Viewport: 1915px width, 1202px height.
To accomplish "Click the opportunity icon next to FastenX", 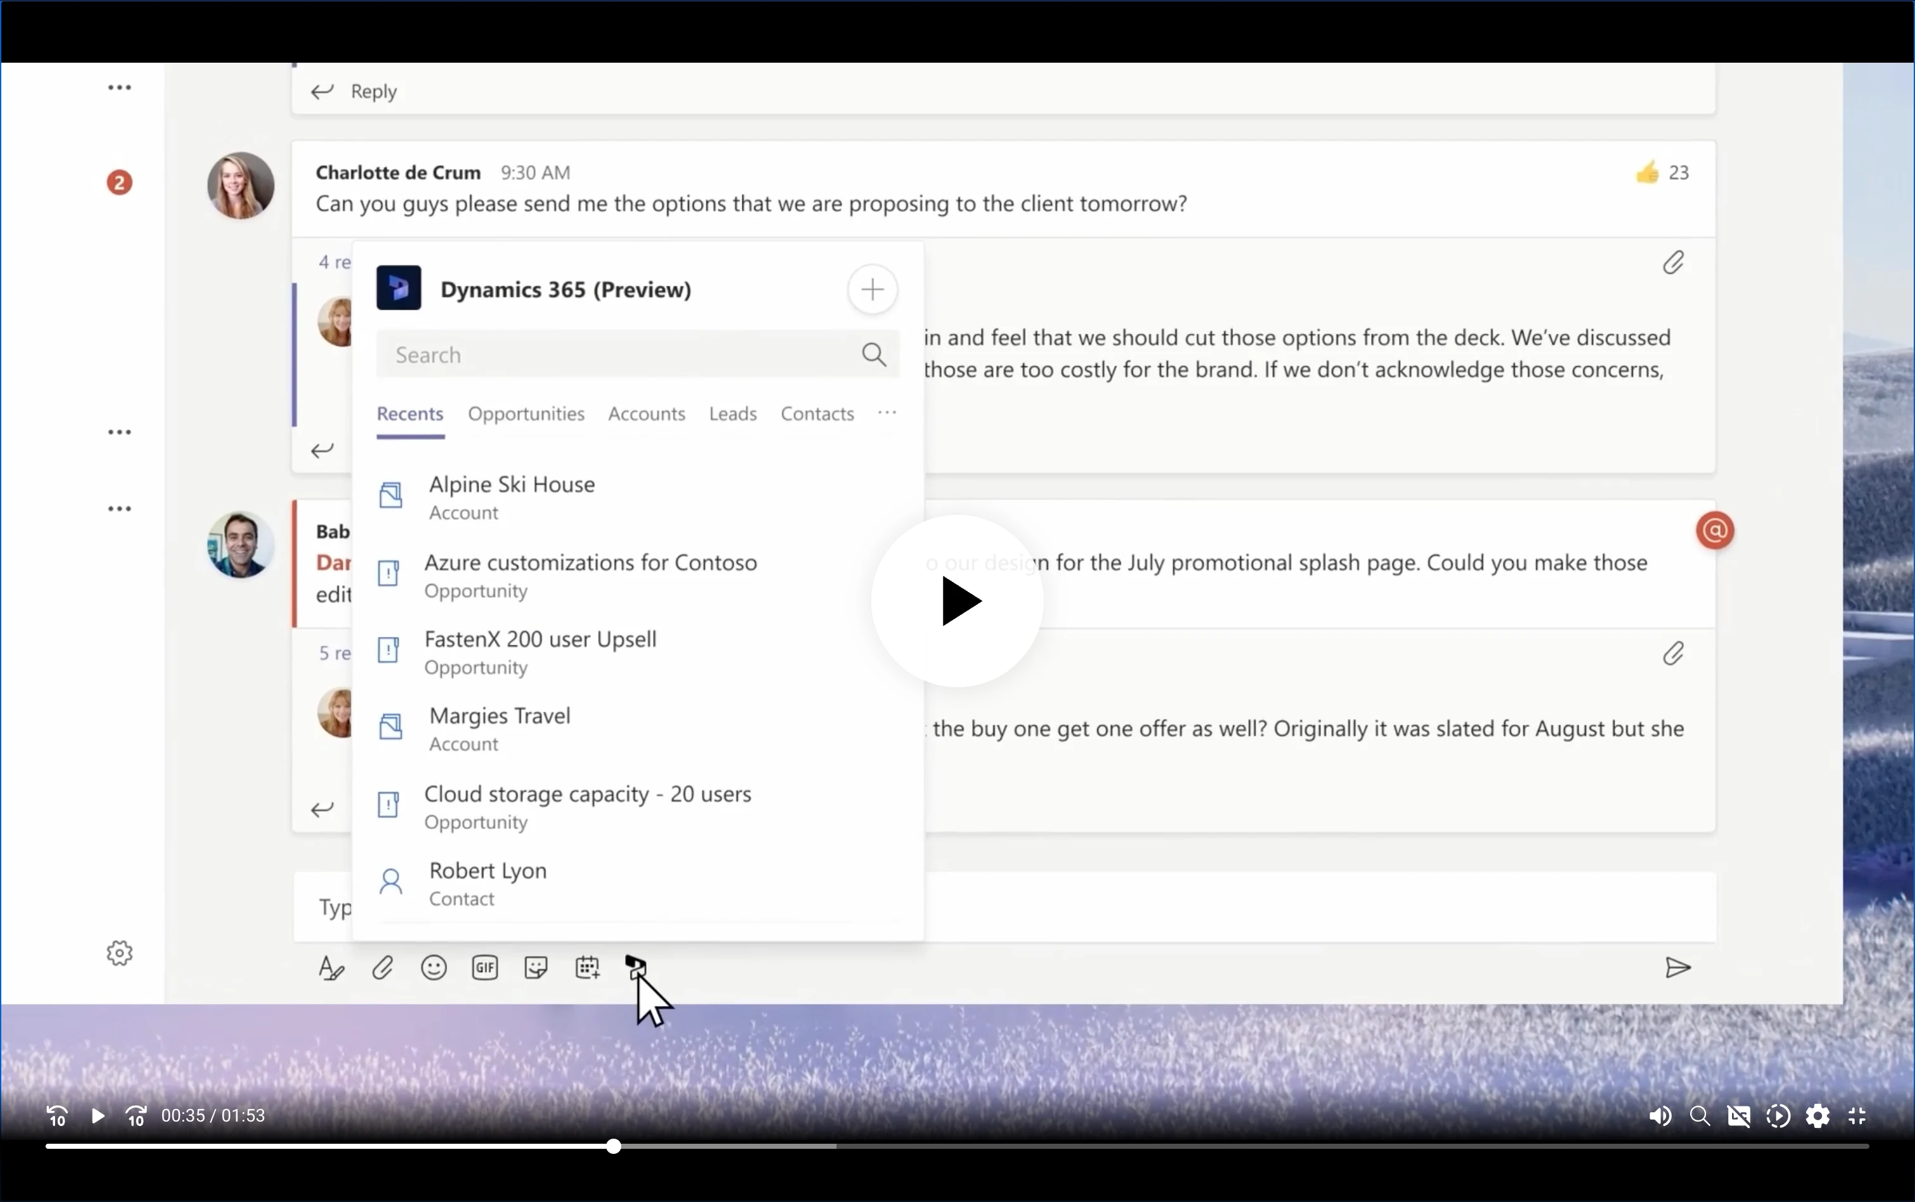I will tap(388, 650).
